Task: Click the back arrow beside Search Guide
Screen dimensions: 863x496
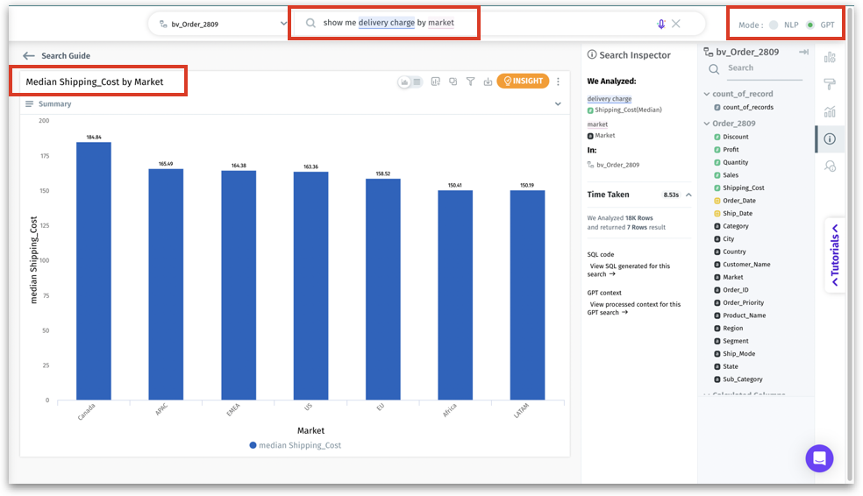Action: 29,56
